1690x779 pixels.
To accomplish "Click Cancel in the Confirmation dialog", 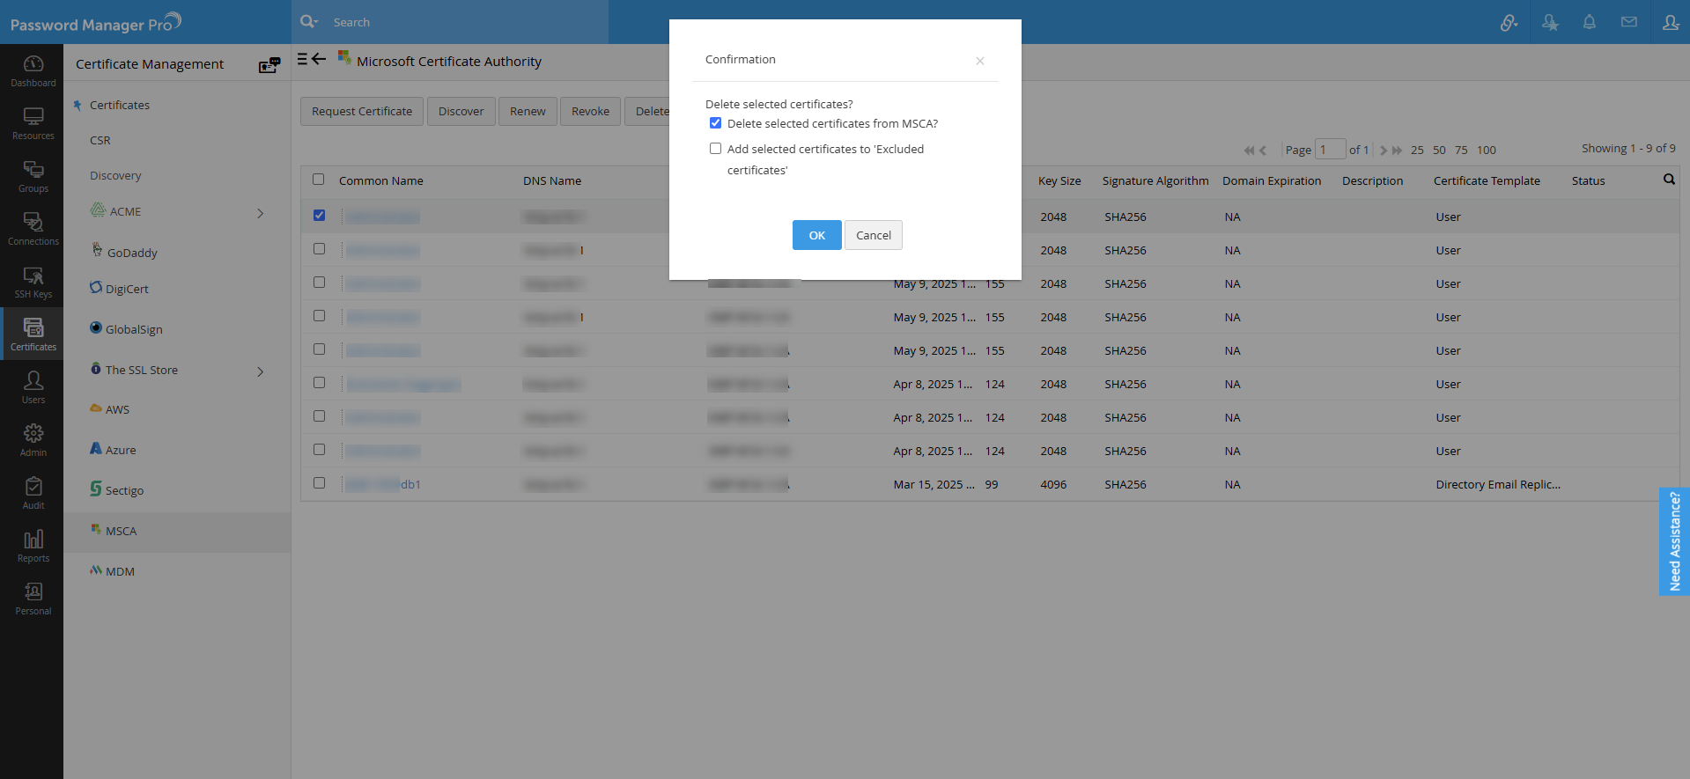I will 874,235.
